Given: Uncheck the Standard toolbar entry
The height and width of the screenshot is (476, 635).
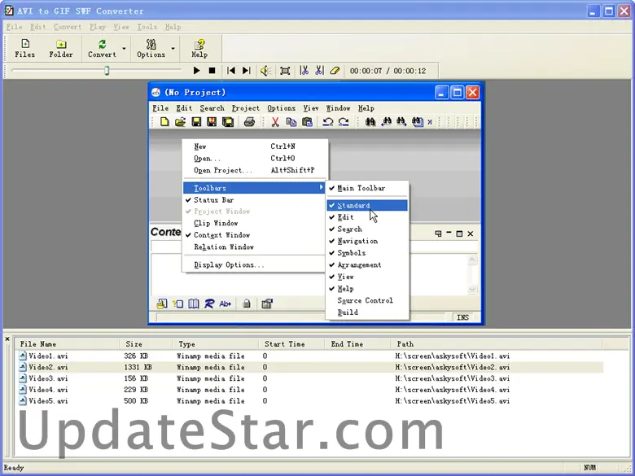Looking at the screenshot, I should coord(367,206).
